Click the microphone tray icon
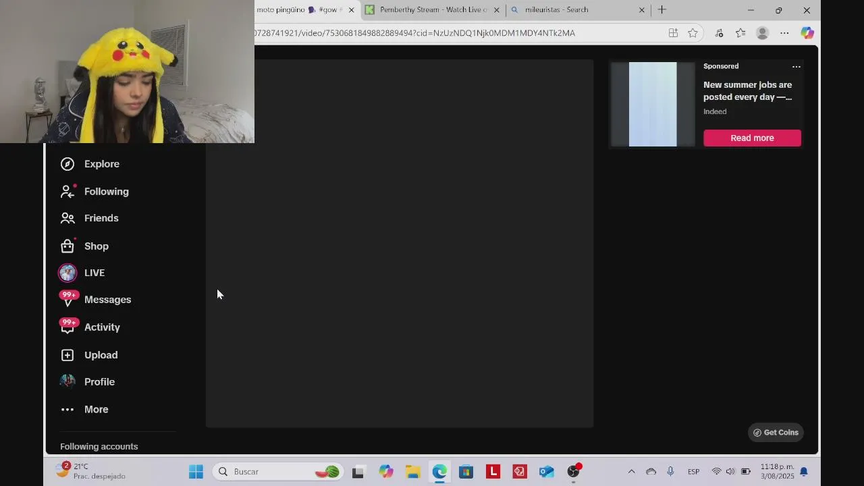 point(670,472)
